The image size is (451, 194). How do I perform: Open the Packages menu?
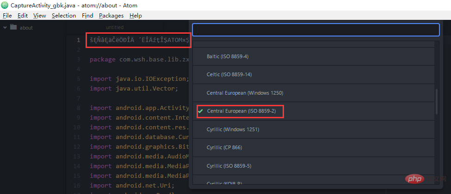(x=111, y=16)
